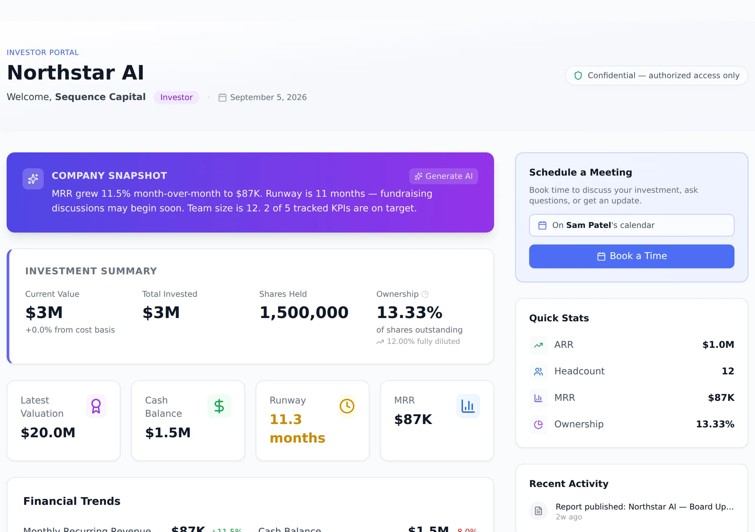Click the Ownership pie icon in Quick Stats
Screen dimensions: 755x532
538,424
